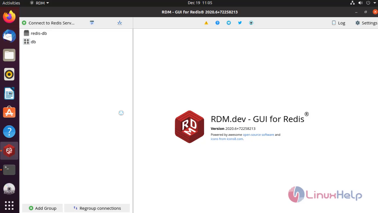The image size is (378, 213).
Task: Open the Log panel
Action: [338, 23]
